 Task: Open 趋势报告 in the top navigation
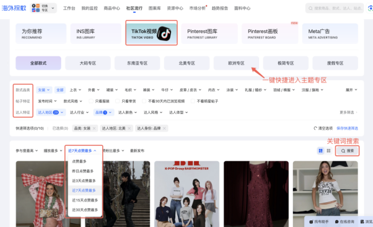coord(220,8)
